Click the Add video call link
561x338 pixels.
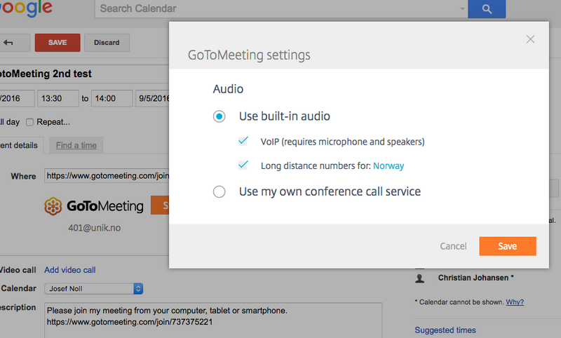(69, 270)
